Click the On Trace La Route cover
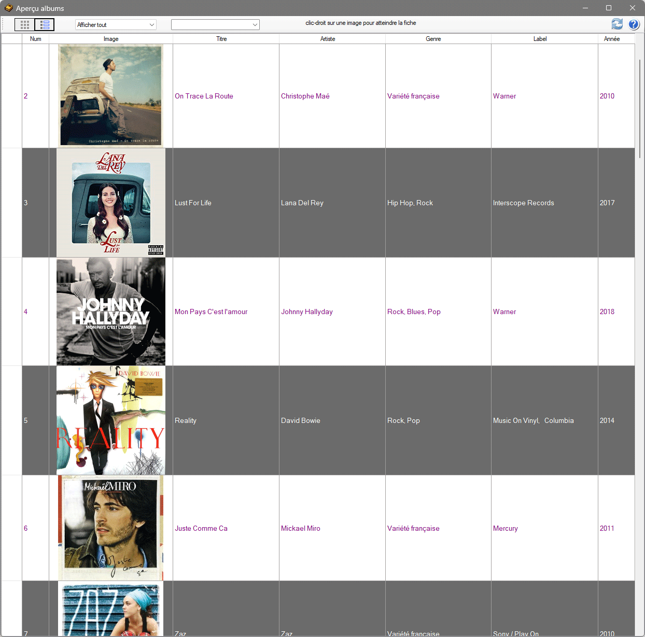Screen dimensions: 645x637 pyautogui.click(x=111, y=95)
